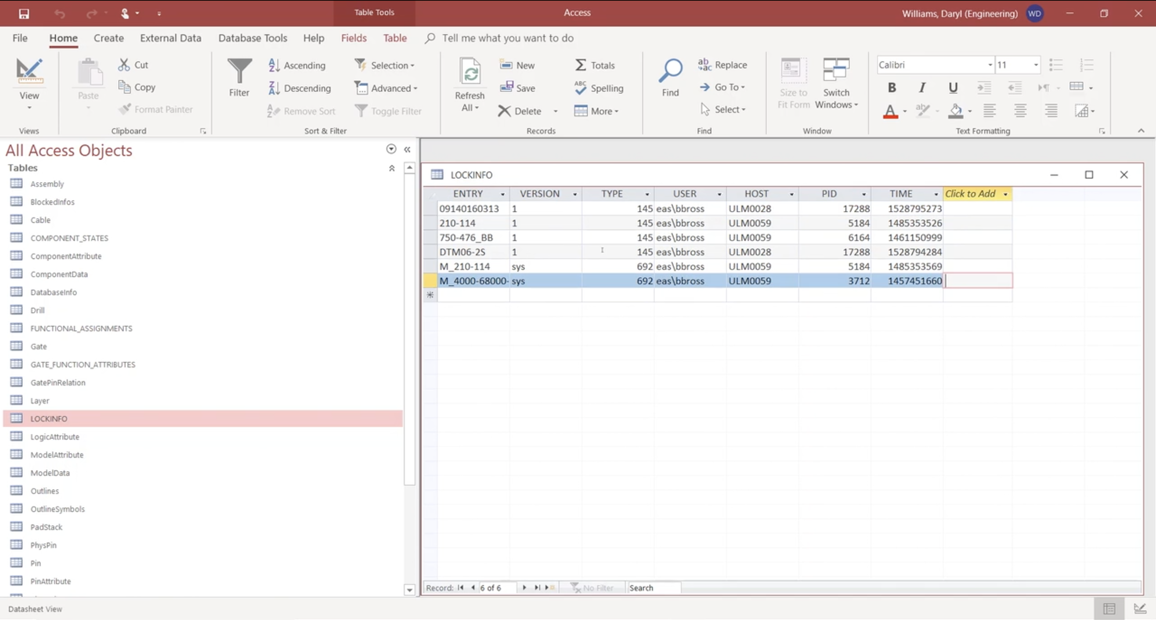Viewport: 1156px width, 620px height.
Task: Open the Create ribbon tab
Action: click(x=108, y=38)
